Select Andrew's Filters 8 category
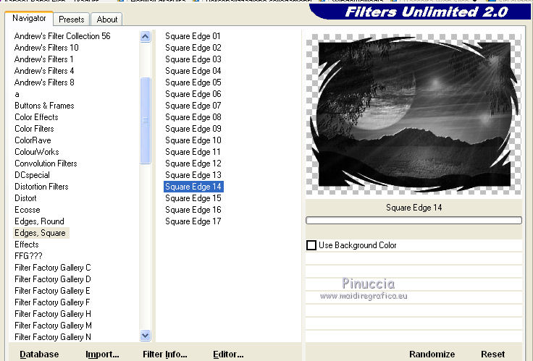This screenshot has width=533, height=361. click(44, 82)
